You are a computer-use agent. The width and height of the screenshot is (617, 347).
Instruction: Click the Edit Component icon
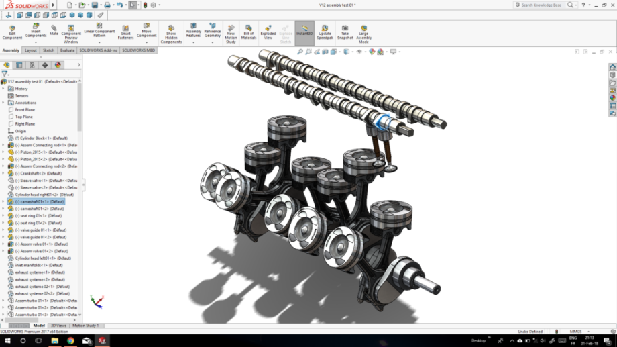[12, 32]
